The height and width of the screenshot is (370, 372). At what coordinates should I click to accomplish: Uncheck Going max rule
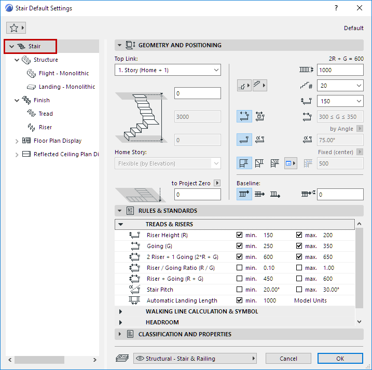click(299, 246)
